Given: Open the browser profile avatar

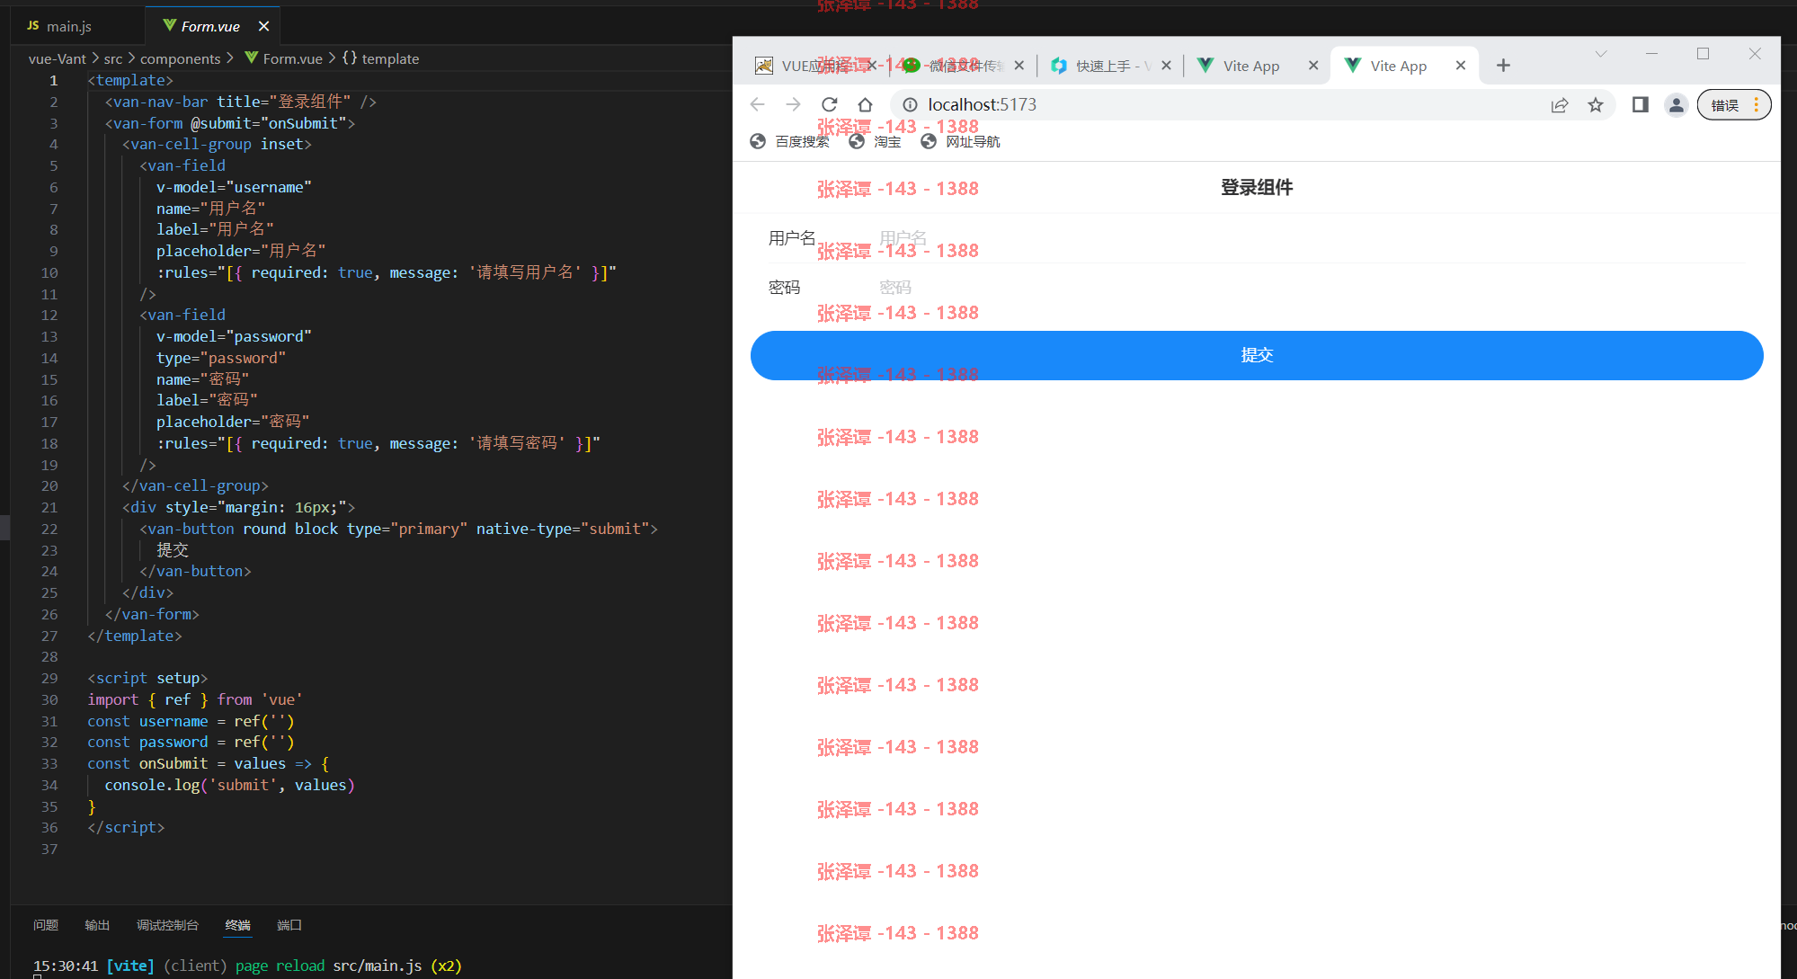Looking at the screenshot, I should tap(1676, 105).
